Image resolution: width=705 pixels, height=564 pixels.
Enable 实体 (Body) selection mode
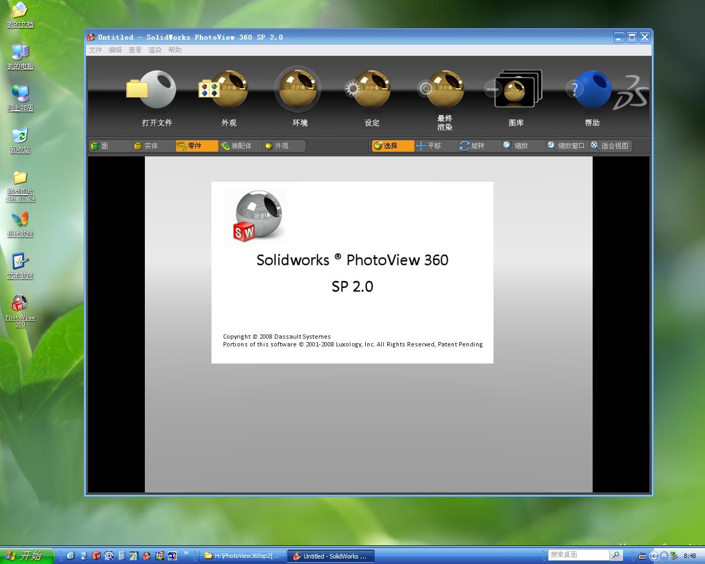pyautogui.click(x=153, y=146)
